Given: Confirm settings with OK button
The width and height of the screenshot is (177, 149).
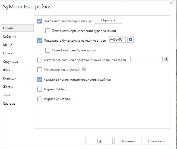Looking at the screenshot, I should click(99, 141).
